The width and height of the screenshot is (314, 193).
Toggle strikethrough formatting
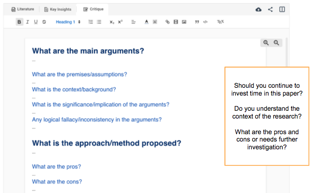click(44, 22)
